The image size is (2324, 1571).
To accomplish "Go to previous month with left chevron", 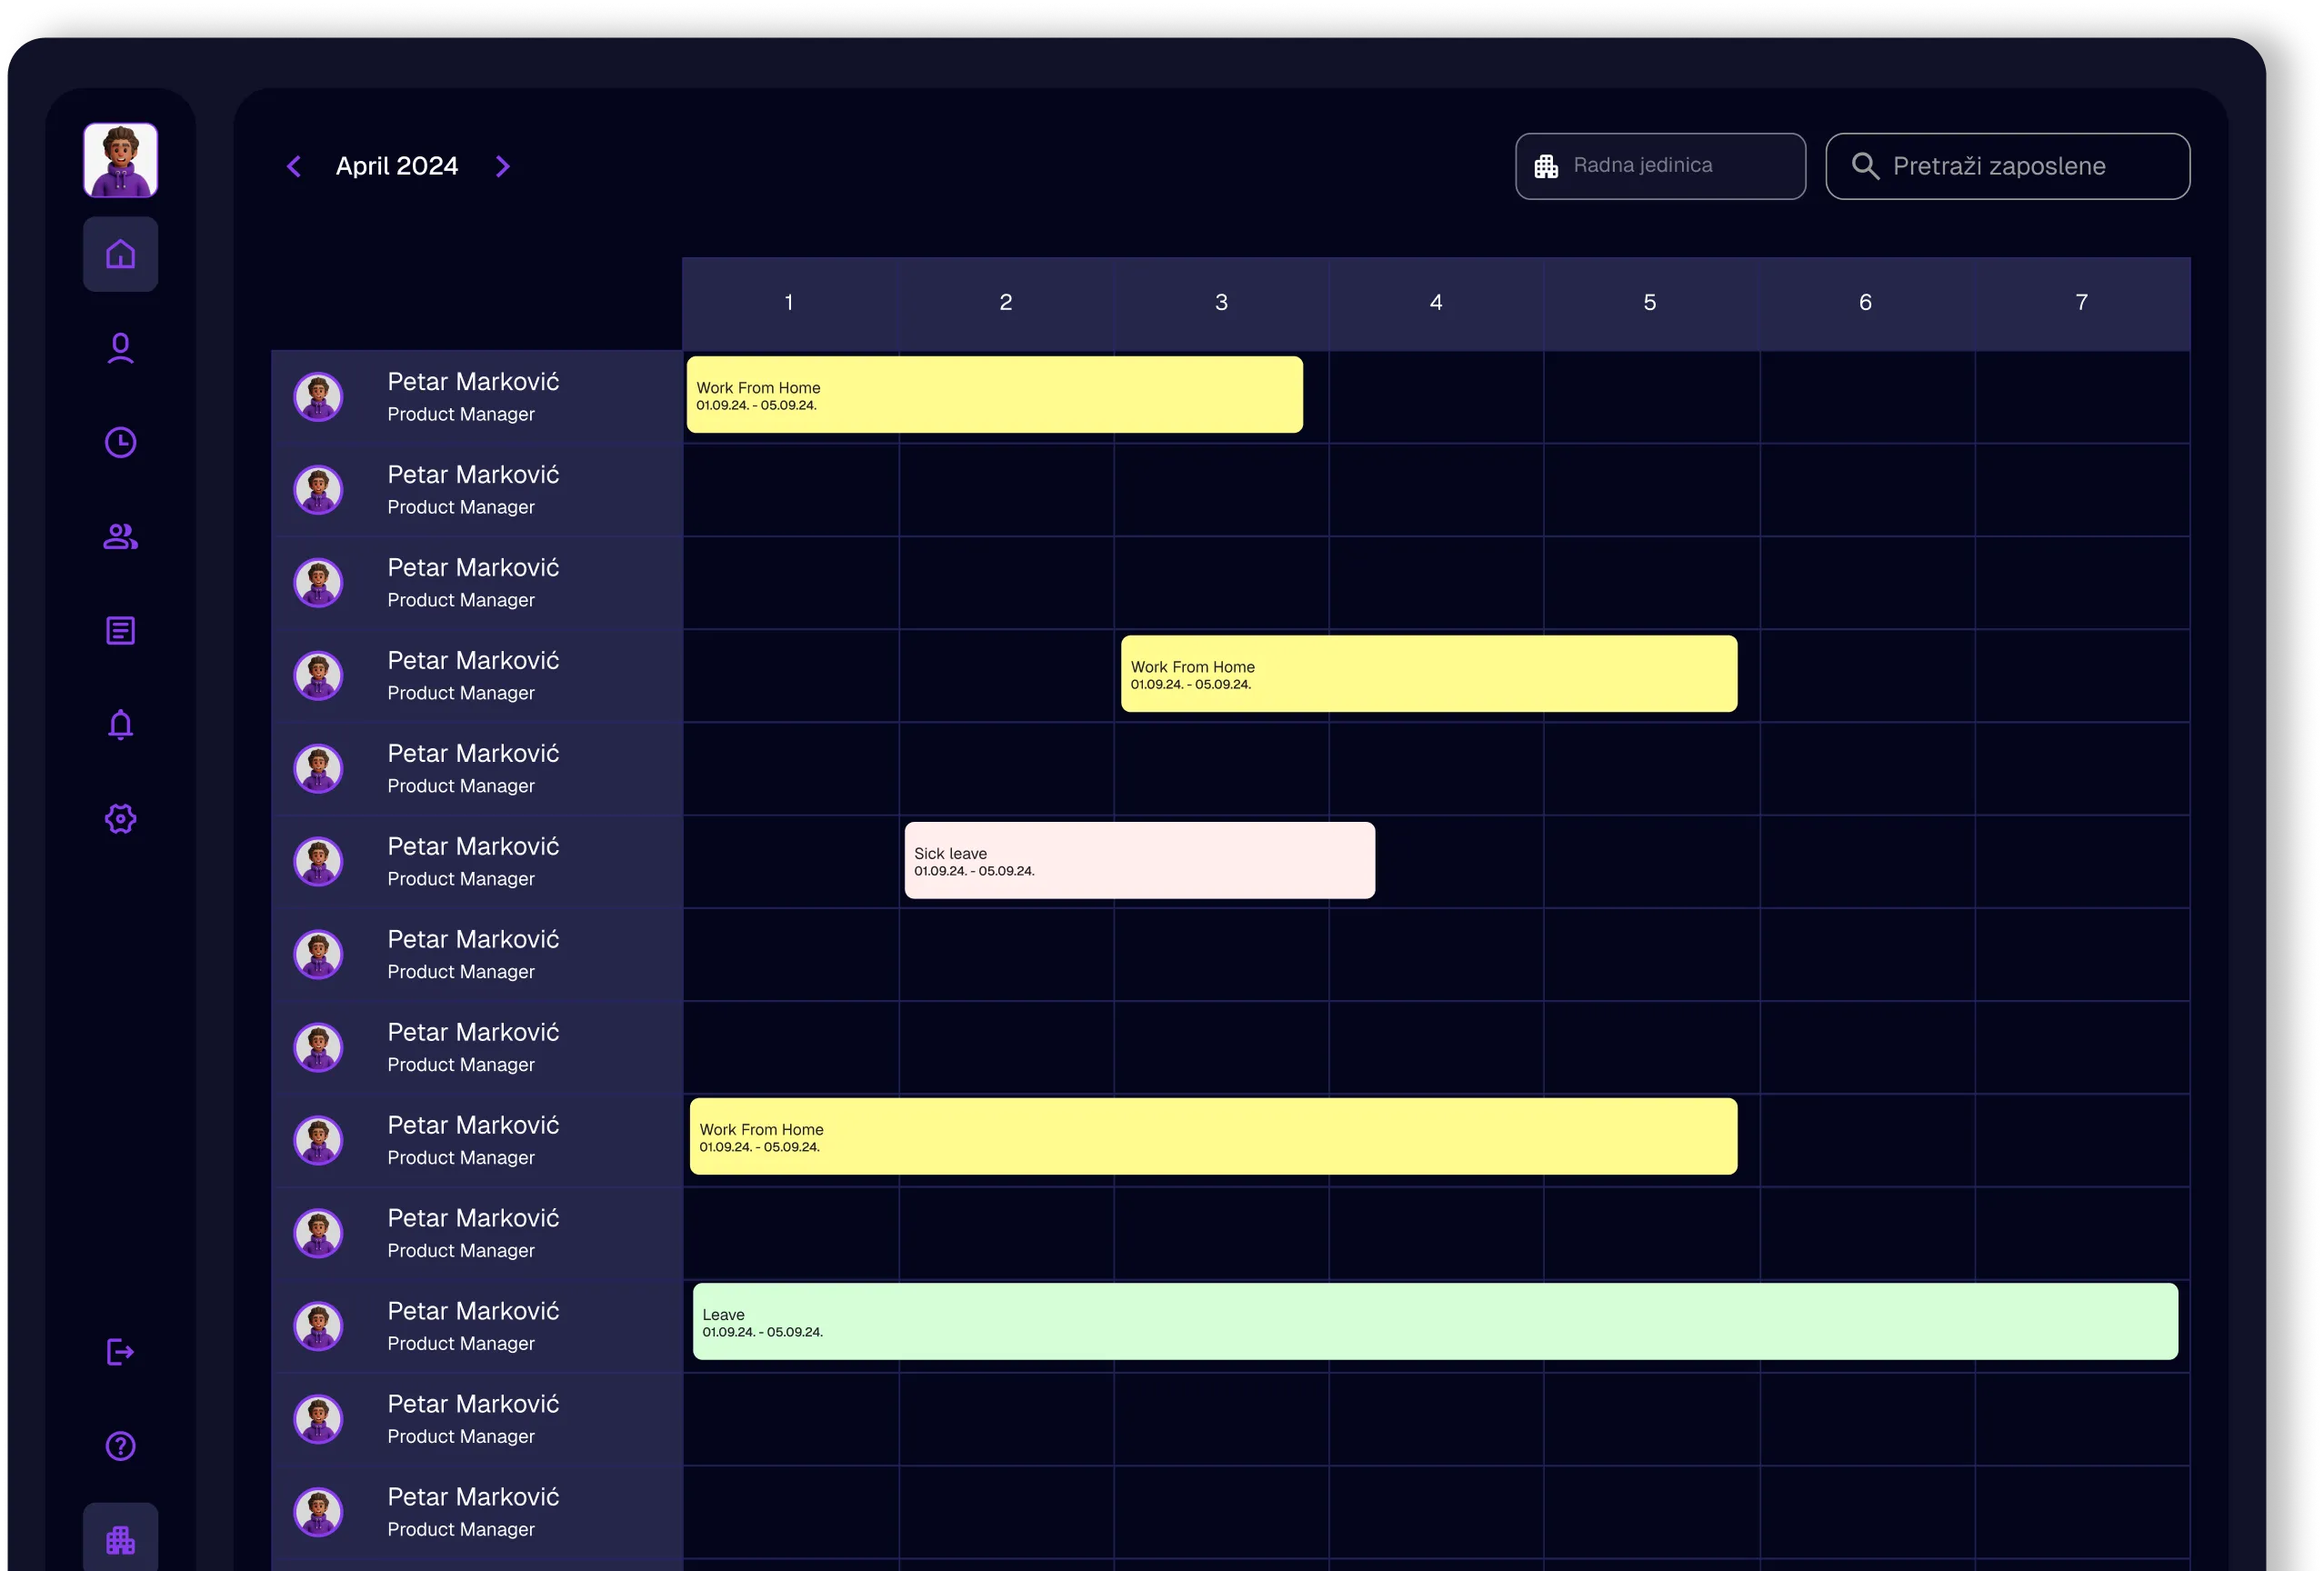I will click(294, 166).
